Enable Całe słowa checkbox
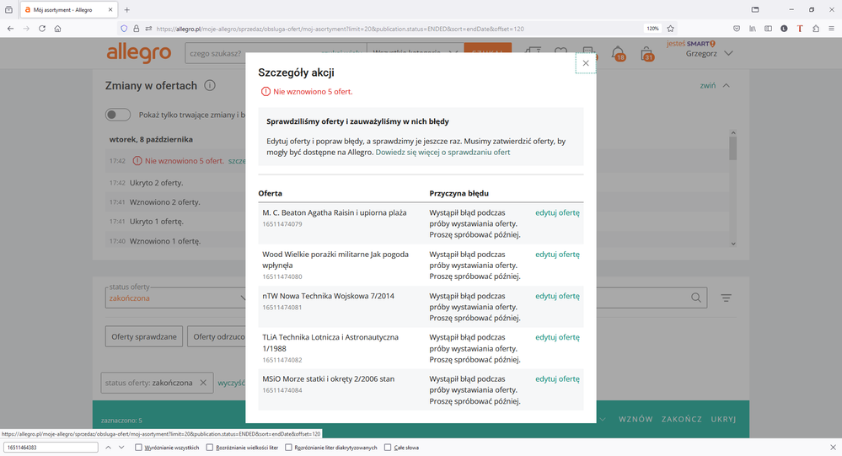Viewport: 842px width, 456px height. (387, 448)
